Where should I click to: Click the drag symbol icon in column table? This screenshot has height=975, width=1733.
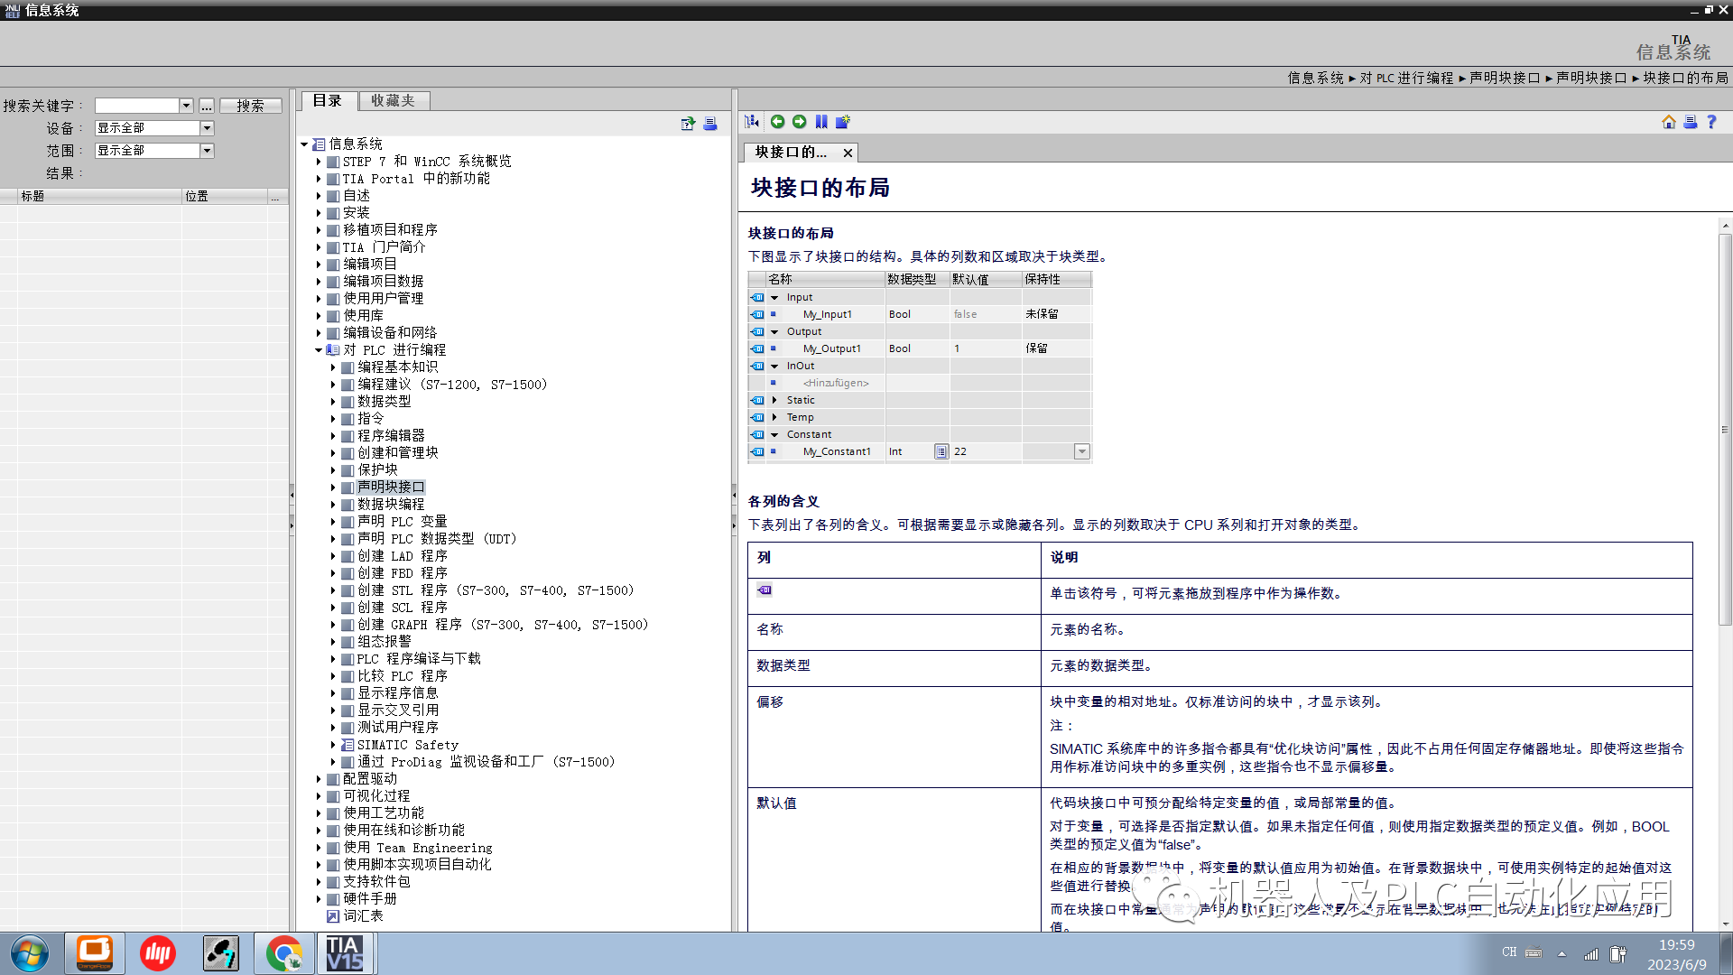(x=765, y=590)
